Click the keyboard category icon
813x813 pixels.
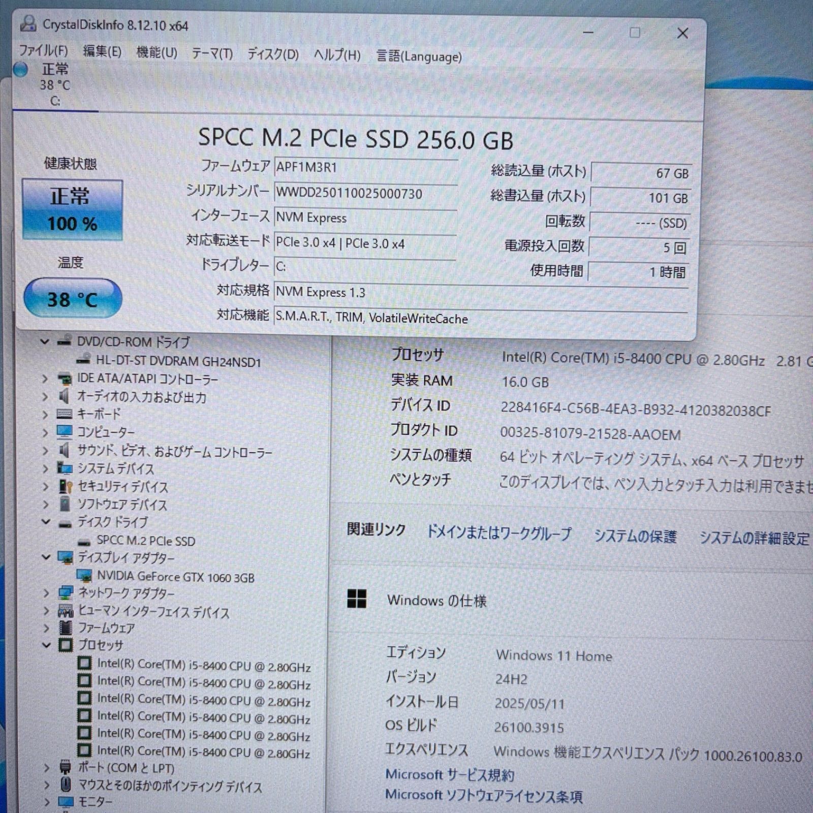point(64,414)
